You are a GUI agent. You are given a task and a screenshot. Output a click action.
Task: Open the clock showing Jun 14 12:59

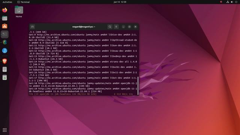[120, 2]
